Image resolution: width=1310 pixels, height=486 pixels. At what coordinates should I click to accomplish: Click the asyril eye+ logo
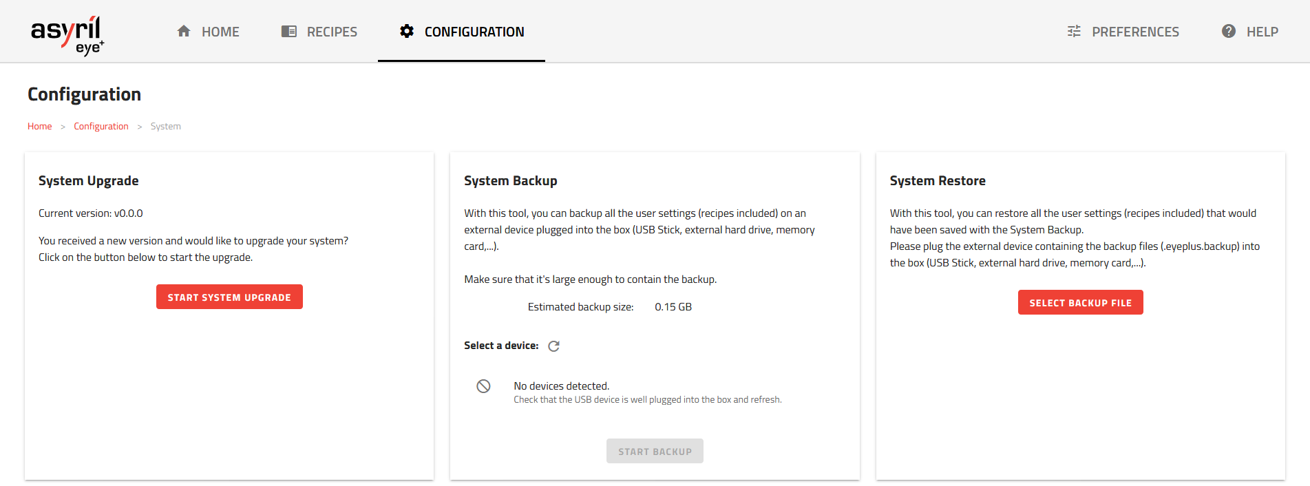click(x=67, y=35)
